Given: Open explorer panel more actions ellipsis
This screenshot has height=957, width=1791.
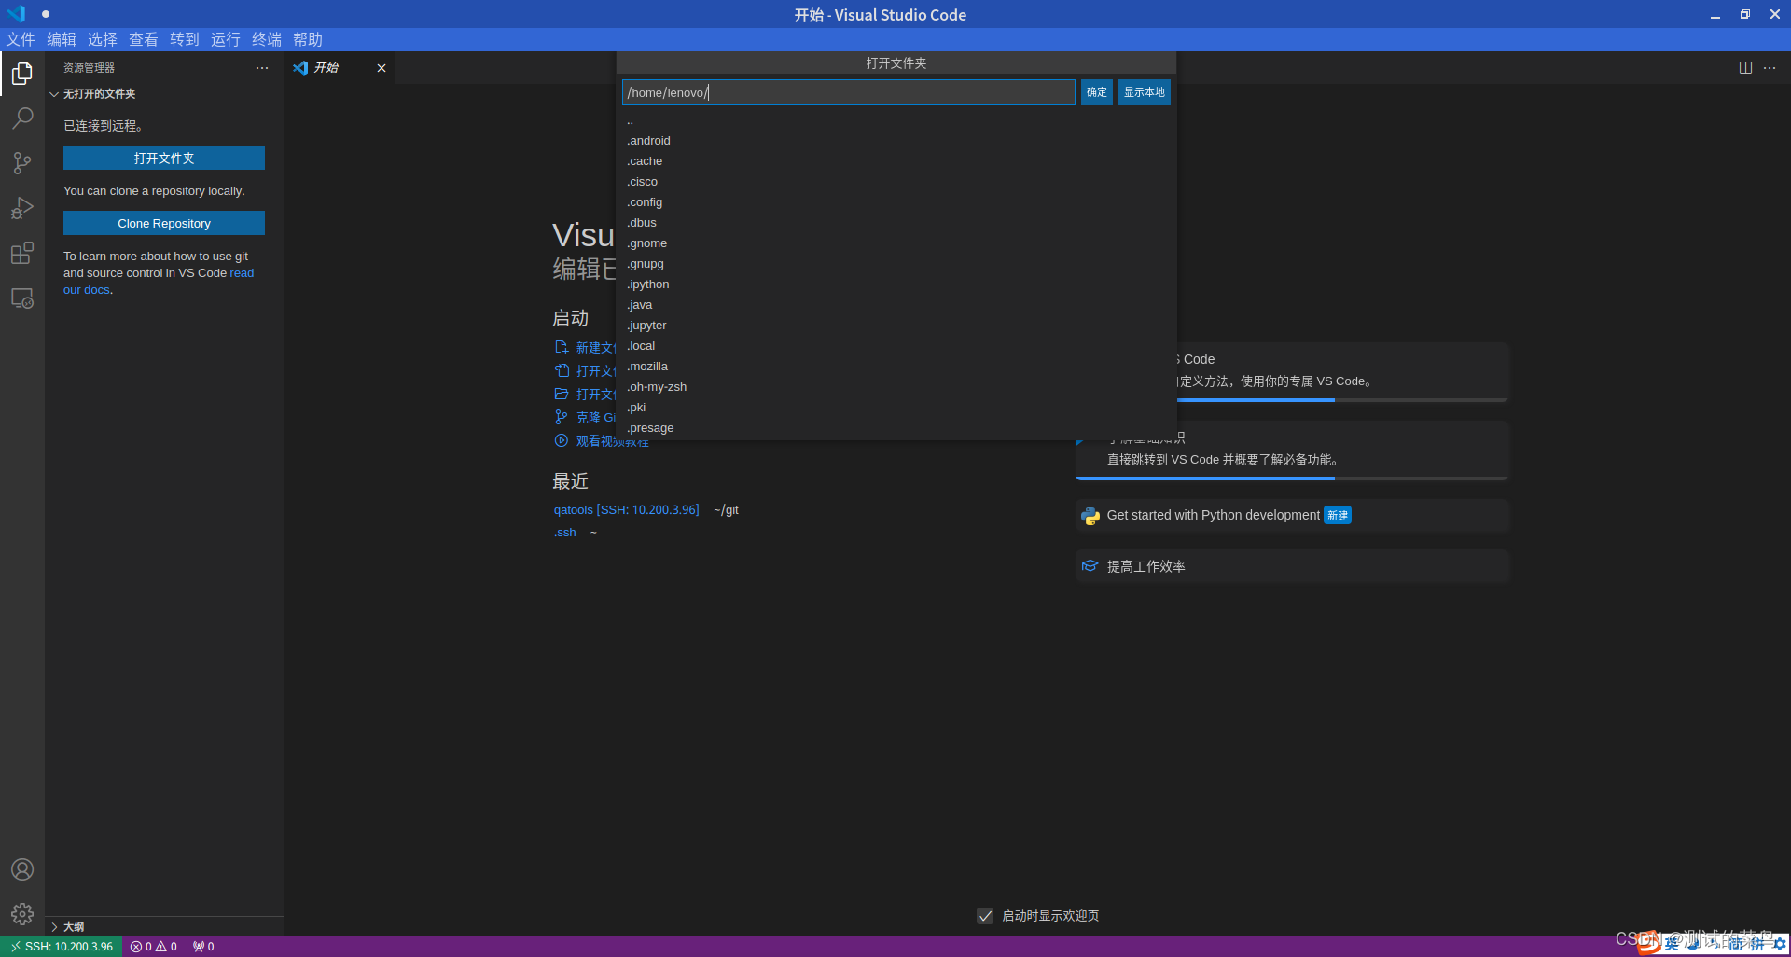Looking at the screenshot, I should (262, 68).
